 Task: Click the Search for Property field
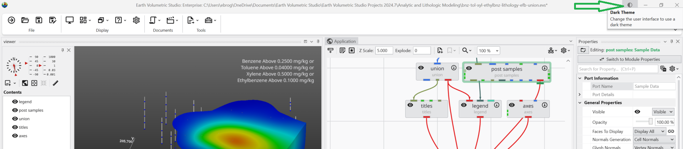tap(617, 69)
